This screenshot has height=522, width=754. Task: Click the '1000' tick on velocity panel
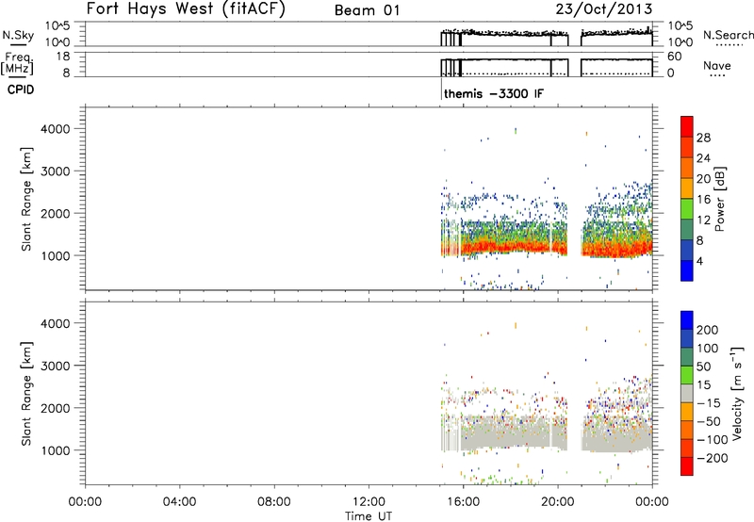tap(56, 450)
